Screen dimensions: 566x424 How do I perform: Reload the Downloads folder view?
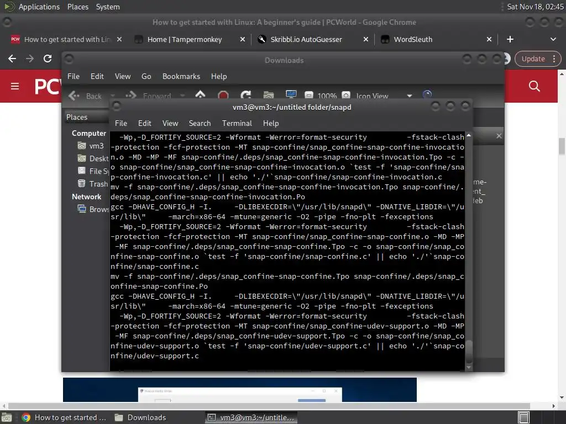pyautogui.click(x=246, y=95)
